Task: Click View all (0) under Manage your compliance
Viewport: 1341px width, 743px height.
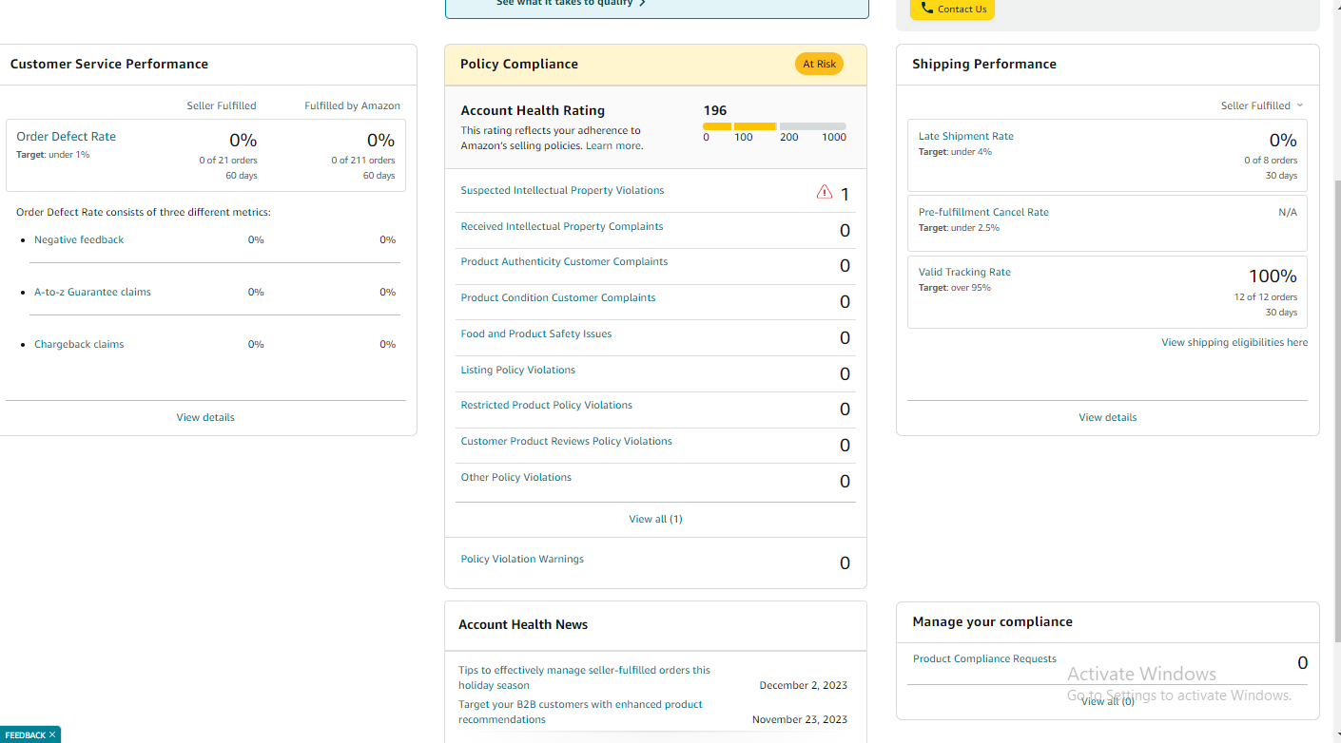Action: coord(1107,701)
